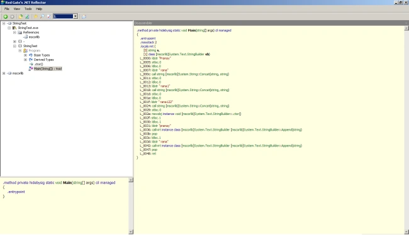Collapse the References folder node
This screenshot has height=235, width=409.
tap(14, 33)
